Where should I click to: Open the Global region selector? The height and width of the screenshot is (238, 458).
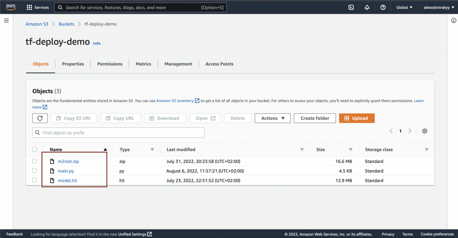click(x=404, y=7)
